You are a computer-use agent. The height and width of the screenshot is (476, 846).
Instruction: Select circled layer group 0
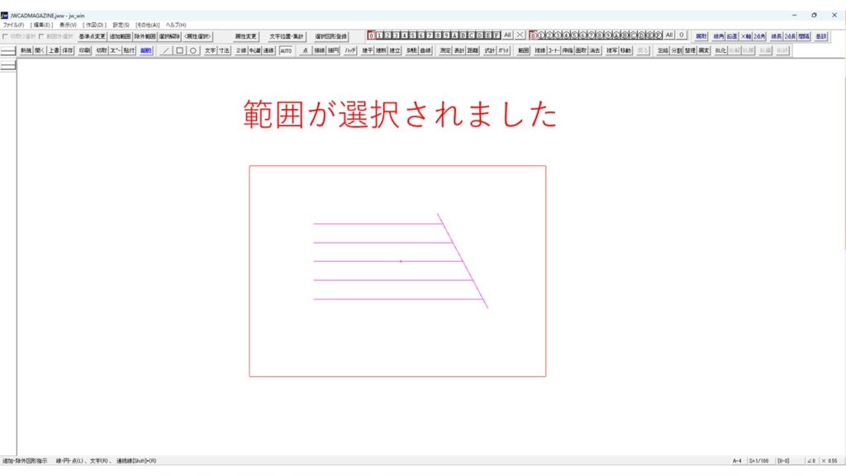click(x=534, y=36)
